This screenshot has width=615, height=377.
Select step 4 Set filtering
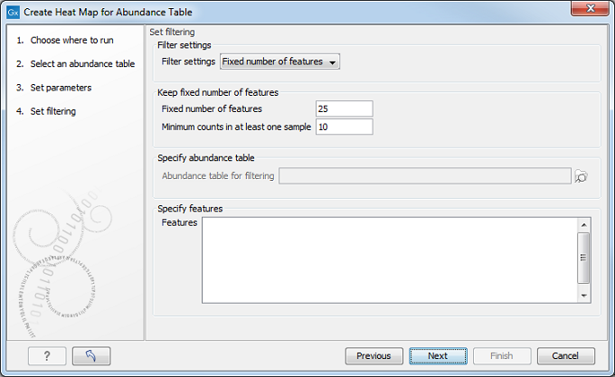(x=53, y=111)
